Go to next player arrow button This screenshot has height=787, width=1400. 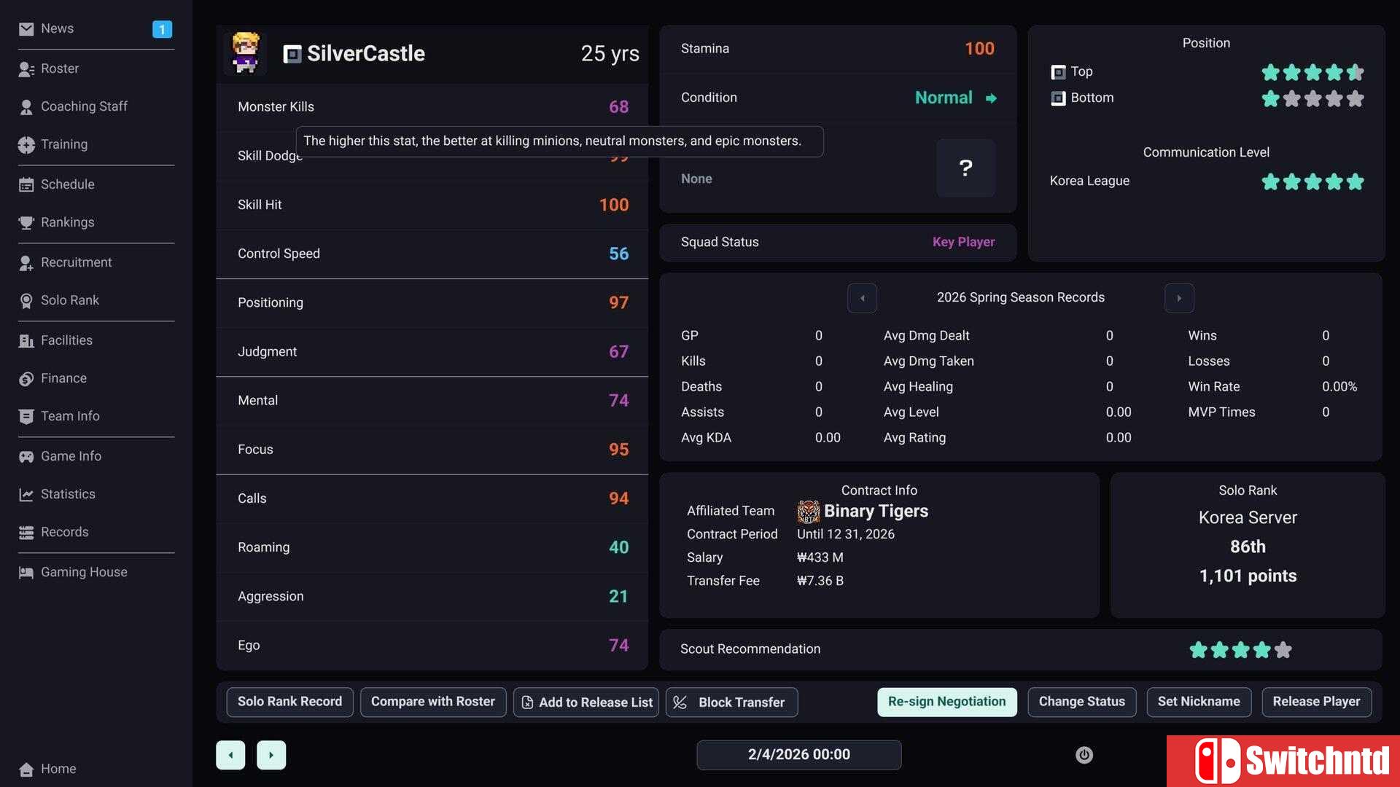point(271,755)
